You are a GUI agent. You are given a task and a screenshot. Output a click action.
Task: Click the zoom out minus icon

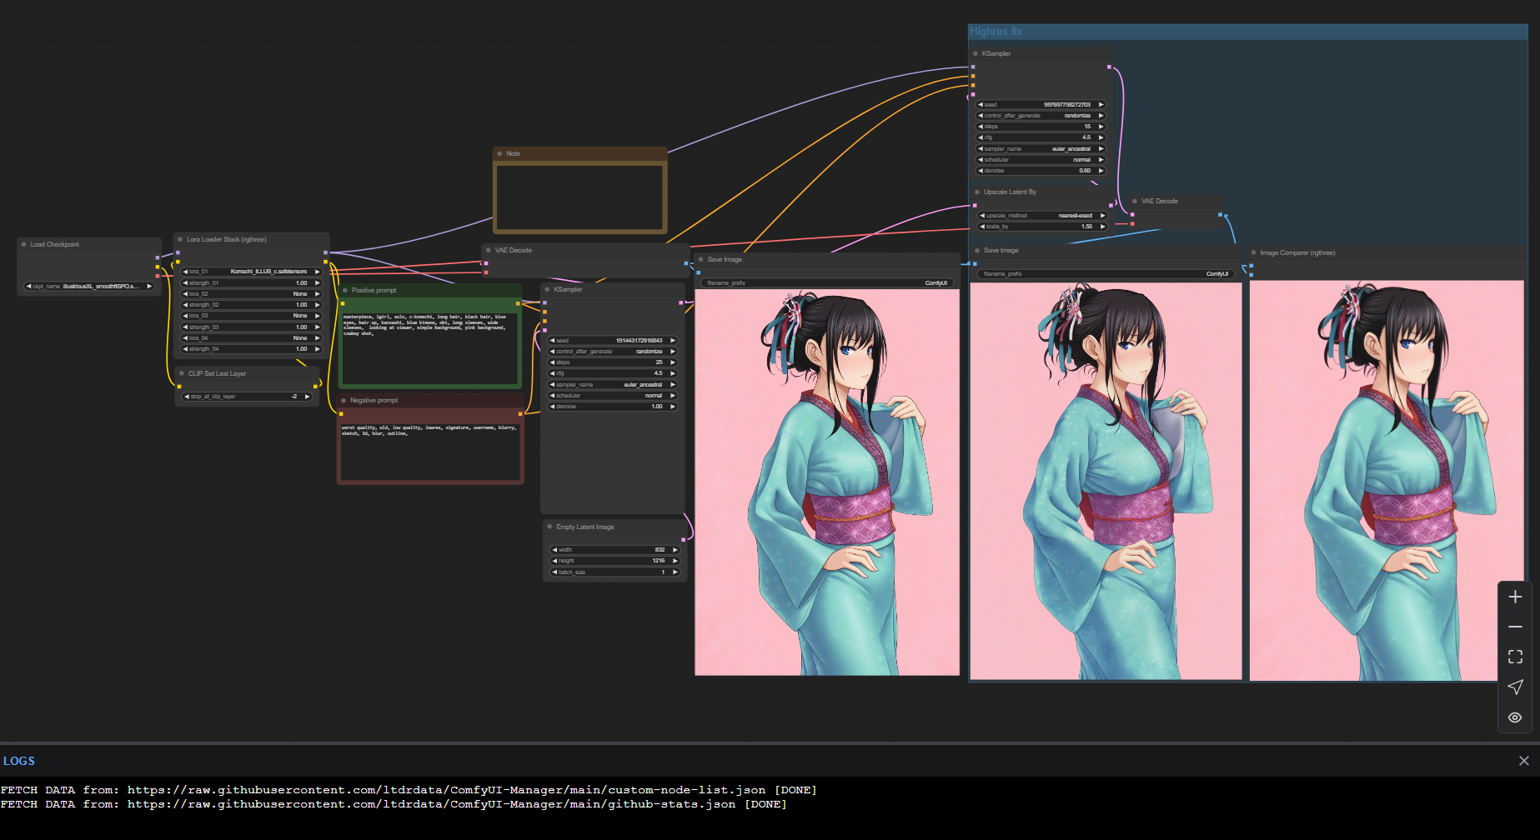(x=1515, y=627)
